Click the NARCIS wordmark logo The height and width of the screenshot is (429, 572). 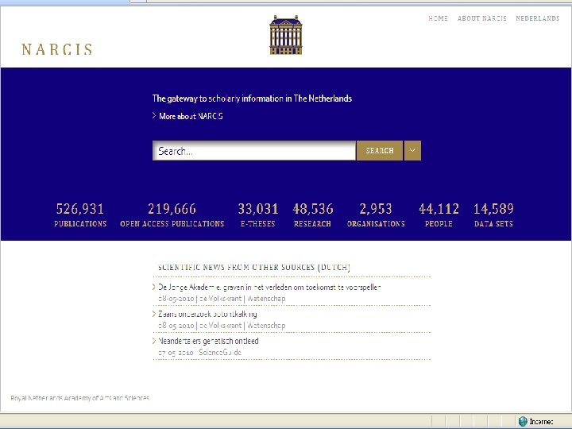(x=57, y=49)
